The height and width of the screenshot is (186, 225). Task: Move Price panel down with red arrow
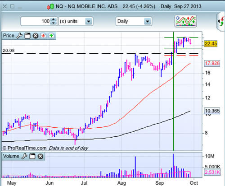pyautogui.click(x=43, y=36)
